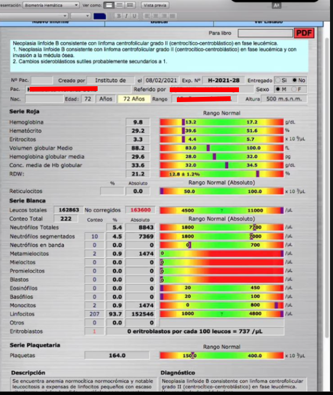Align text right
The image size is (333, 395).
point(164,16)
